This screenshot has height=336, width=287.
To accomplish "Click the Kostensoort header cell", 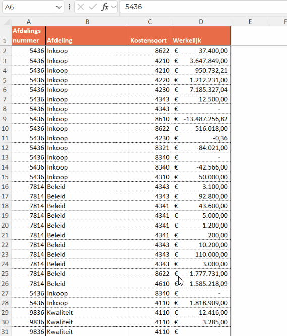I will [150, 36].
